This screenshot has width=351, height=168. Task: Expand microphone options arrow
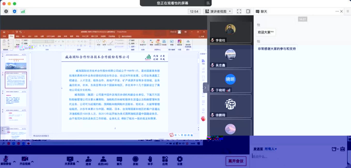14,162
